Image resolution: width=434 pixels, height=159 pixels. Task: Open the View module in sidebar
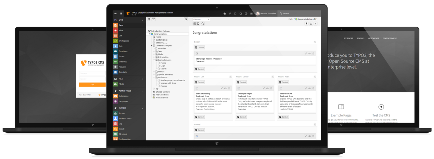coord(121,30)
